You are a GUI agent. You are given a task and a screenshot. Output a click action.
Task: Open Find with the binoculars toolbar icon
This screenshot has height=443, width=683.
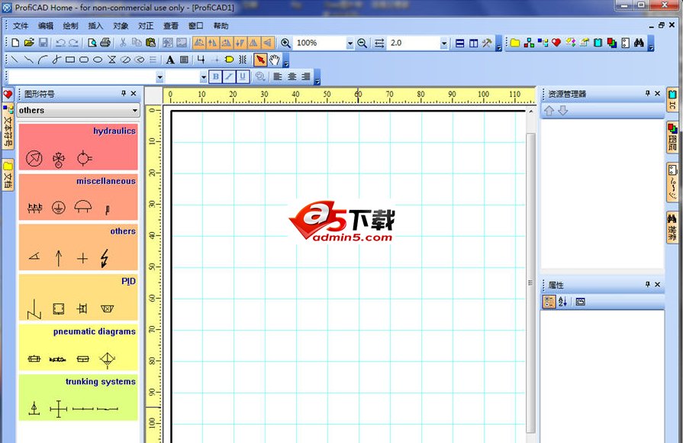[639, 43]
